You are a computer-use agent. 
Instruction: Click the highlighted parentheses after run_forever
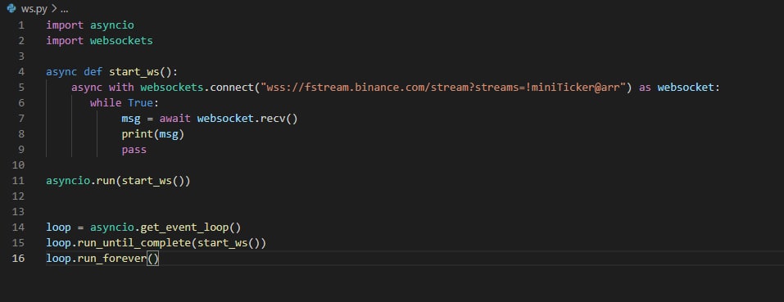pyautogui.click(x=153, y=259)
